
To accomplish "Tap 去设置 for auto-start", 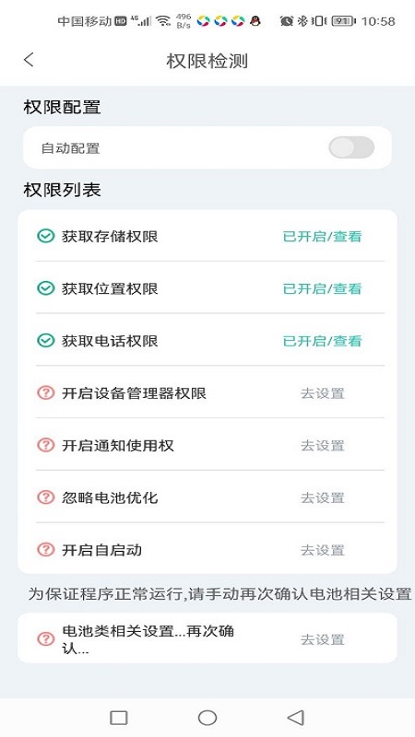I will coord(323,549).
